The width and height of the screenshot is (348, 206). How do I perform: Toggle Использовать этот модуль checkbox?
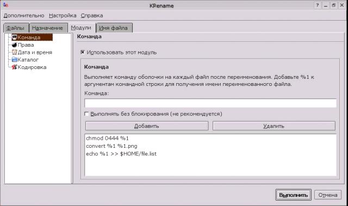pos(83,52)
